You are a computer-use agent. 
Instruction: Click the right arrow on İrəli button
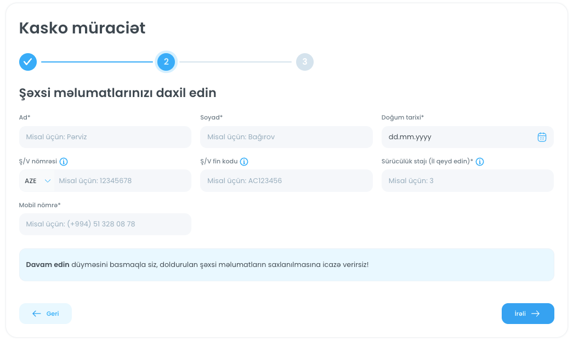536,314
